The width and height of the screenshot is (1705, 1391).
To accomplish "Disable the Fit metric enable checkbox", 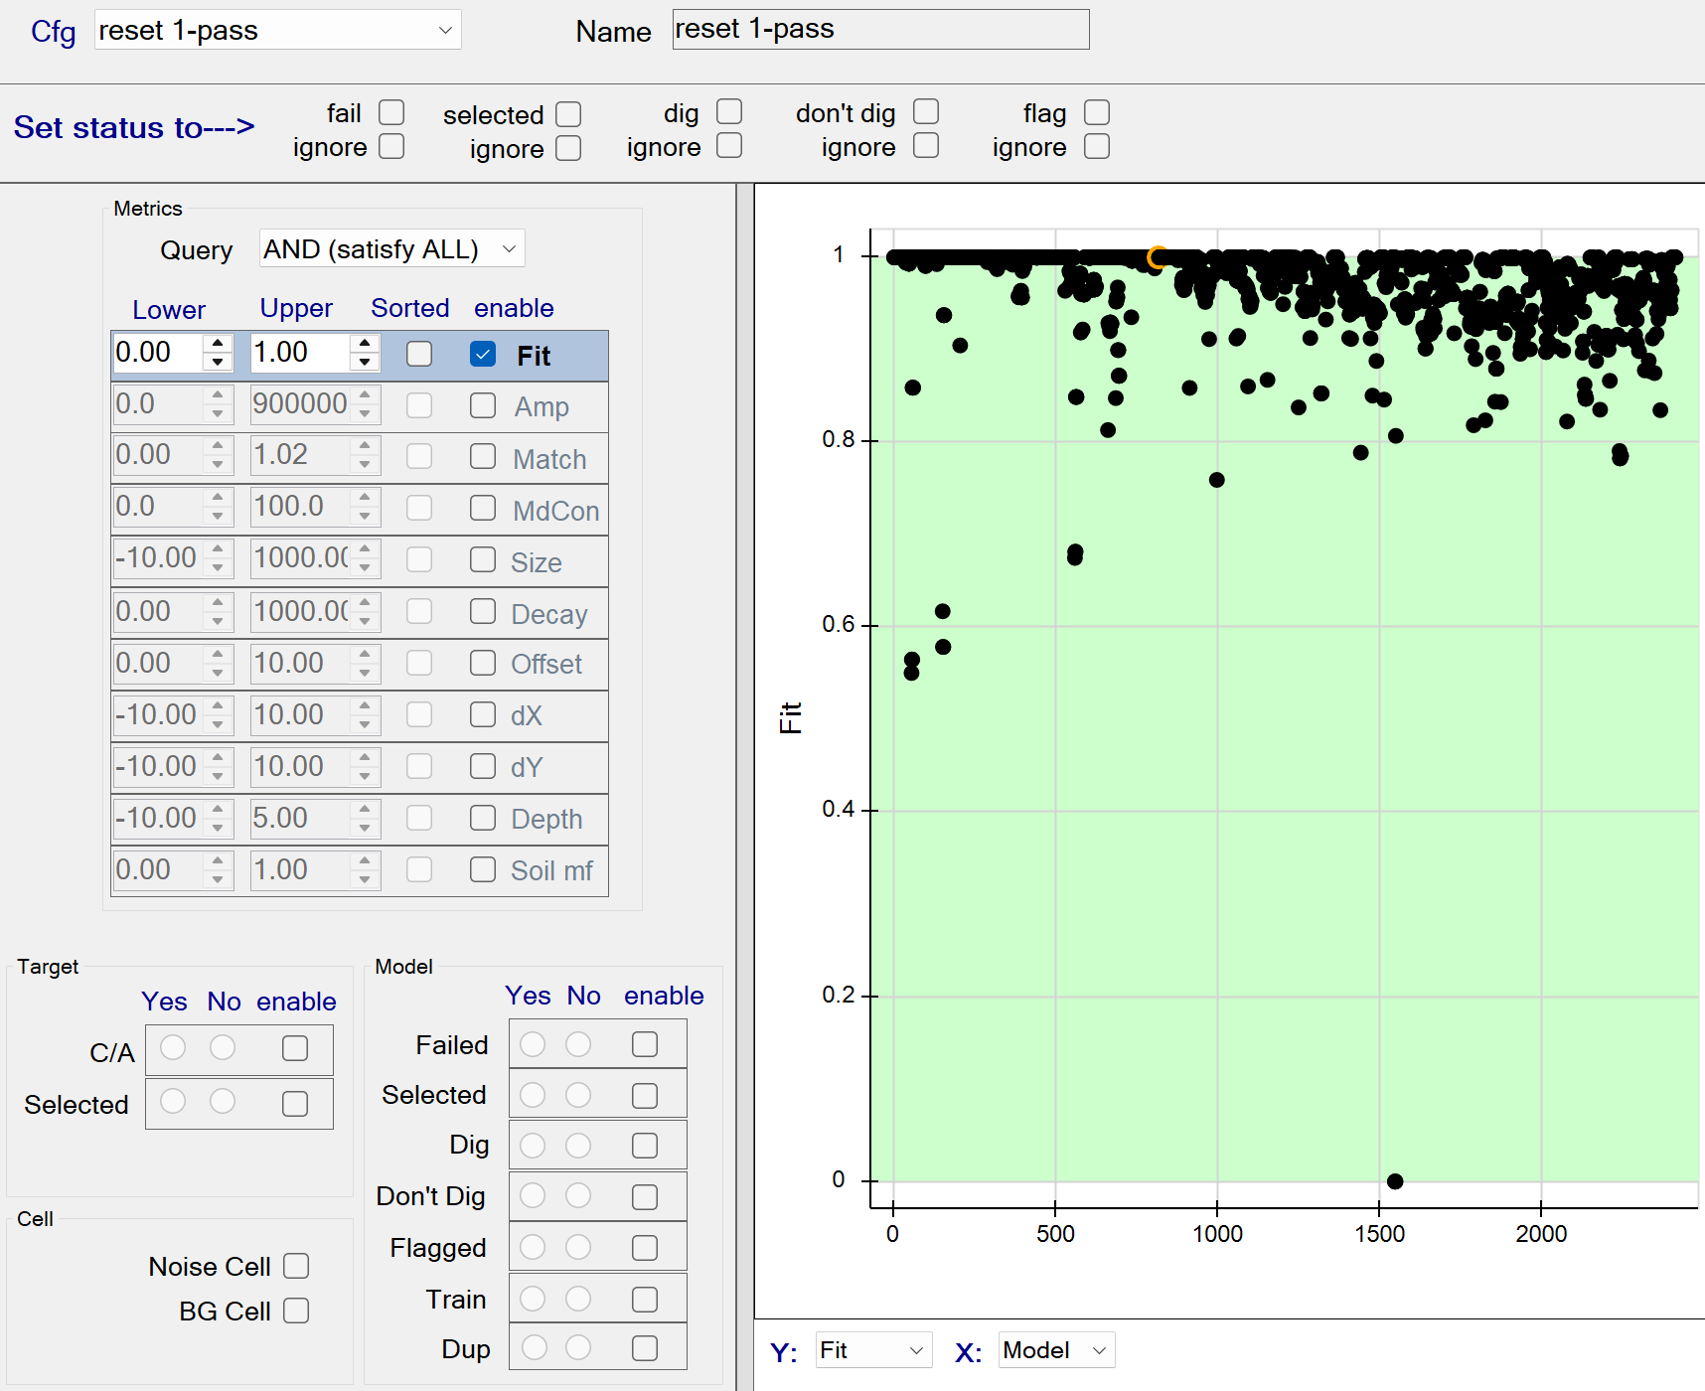I will click(483, 355).
